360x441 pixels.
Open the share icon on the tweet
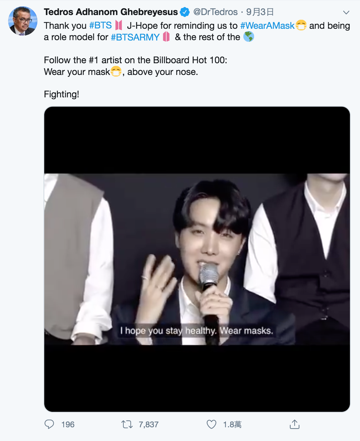point(295,424)
